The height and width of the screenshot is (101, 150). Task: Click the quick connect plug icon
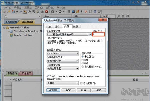coord(119,16)
